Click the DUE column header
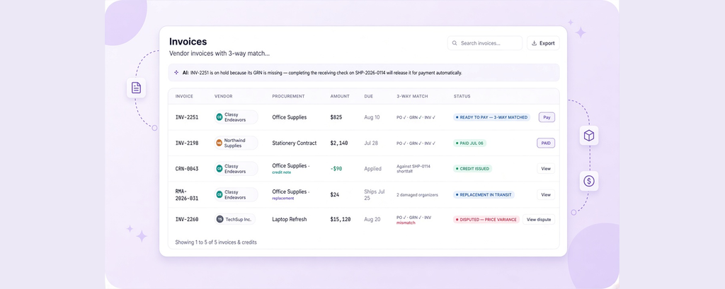 tap(368, 97)
